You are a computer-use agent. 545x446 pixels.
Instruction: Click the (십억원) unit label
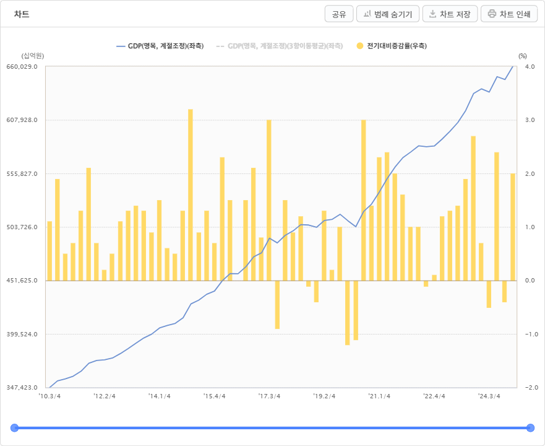[33, 56]
